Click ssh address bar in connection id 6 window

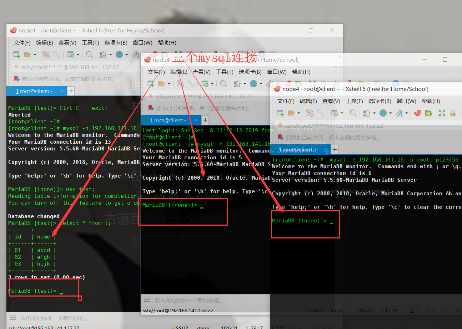click(369, 125)
